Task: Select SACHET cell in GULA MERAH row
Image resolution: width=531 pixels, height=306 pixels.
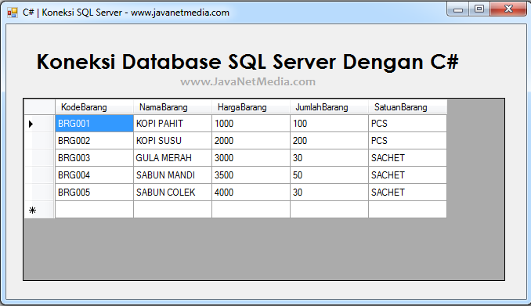Action: [x=407, y=158]
